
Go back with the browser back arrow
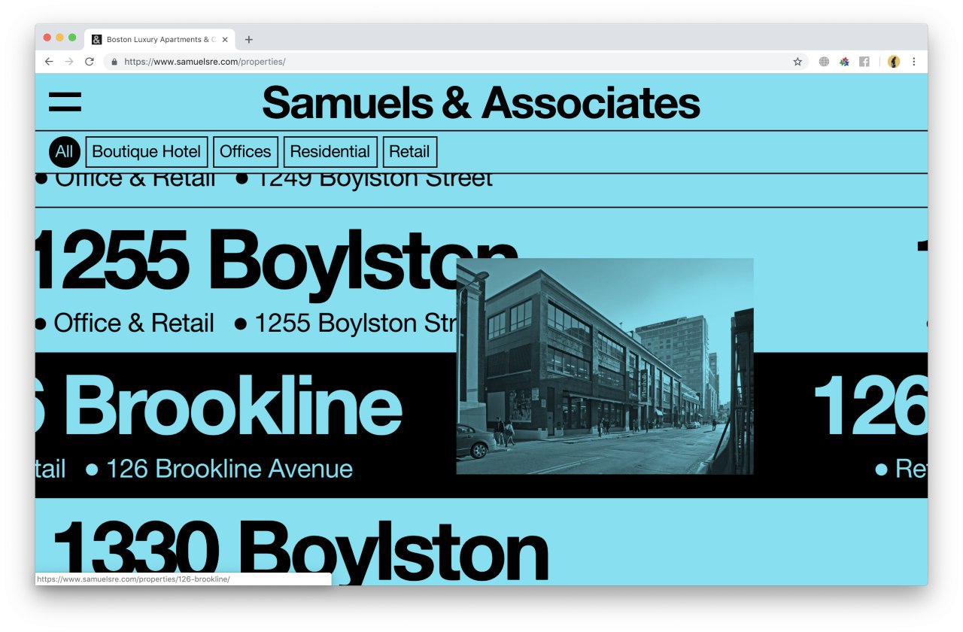pos(49,62)
